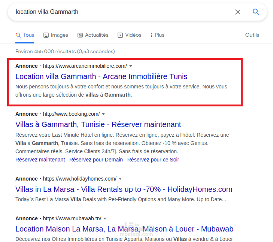Open the Plus menu
The image size is (273, 242).
(157, 35)
